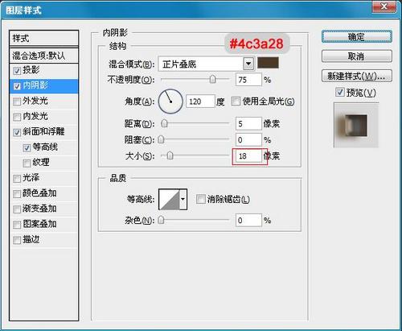Toggle the 等高线 sub-item checkbox
Screen dimensions: 402x331
pyautogui.click(x=27, y=148)
